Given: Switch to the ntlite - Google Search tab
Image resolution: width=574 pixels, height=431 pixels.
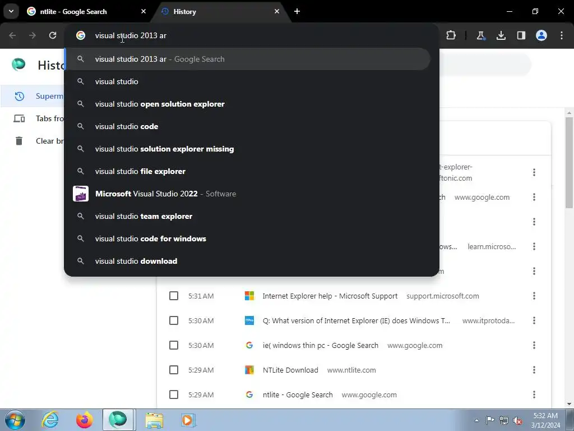Looking at the screenshot, I should 87,11.
